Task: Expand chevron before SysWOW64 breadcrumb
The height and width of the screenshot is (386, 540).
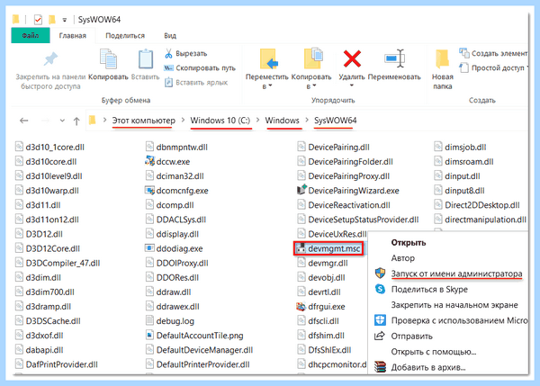Action: click(307, 121)
